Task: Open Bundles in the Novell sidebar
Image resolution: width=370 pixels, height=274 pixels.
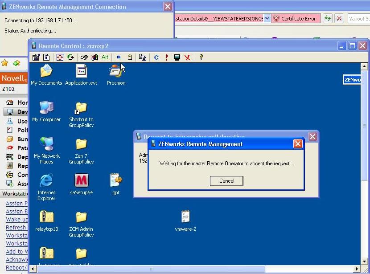Action: click(16, 139)
